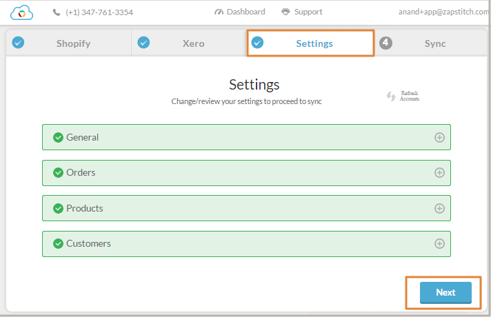Click the Orders section label
This screenshot has width=491, height=317.
[81, 172]
